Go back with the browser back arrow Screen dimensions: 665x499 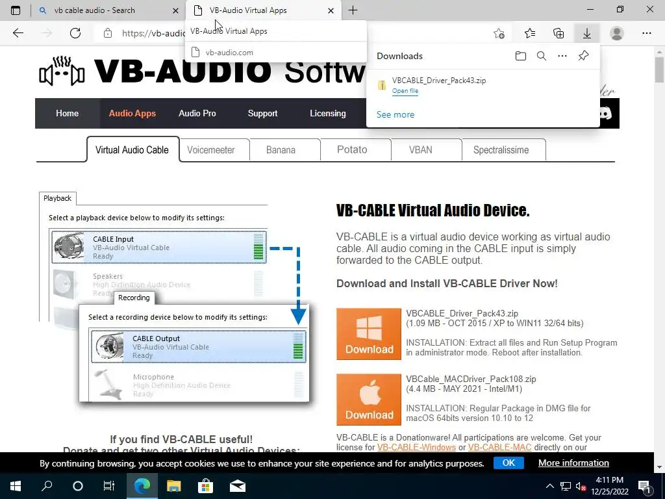(x=18, y=33)
